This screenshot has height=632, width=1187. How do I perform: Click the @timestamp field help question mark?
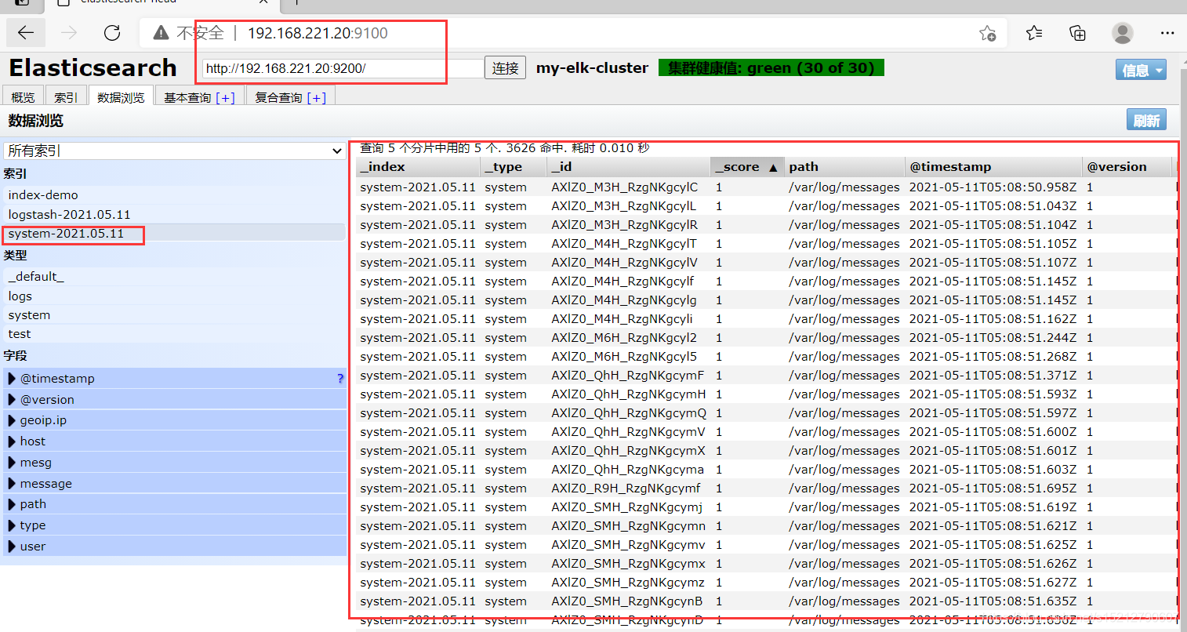340,378
